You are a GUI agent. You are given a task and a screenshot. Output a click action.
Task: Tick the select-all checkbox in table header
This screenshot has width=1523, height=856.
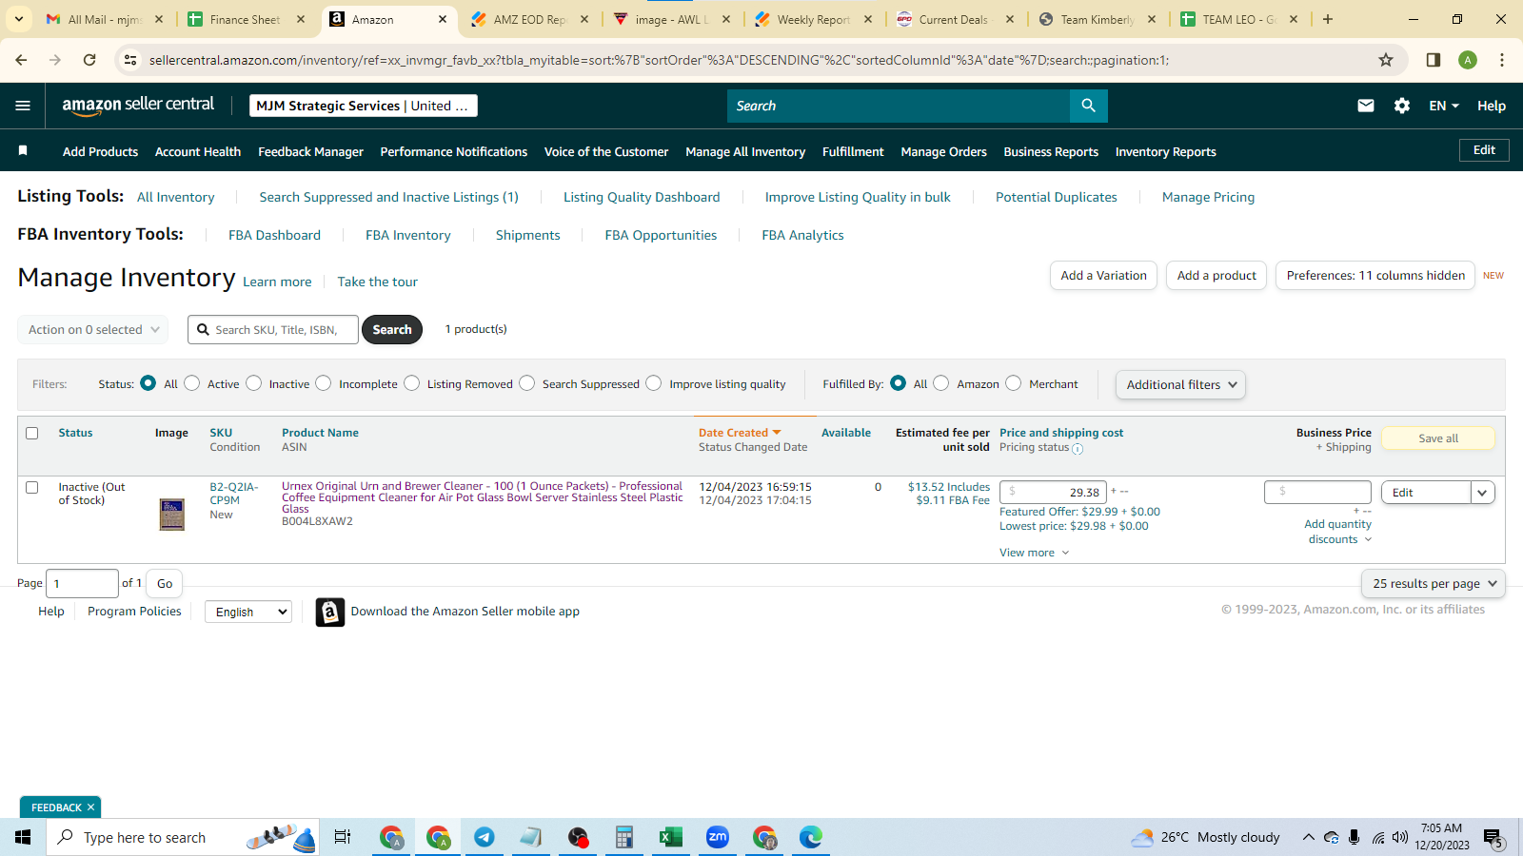(x=31, y=433)
